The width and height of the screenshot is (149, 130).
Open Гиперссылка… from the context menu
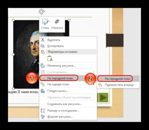(x=68, y=91)
